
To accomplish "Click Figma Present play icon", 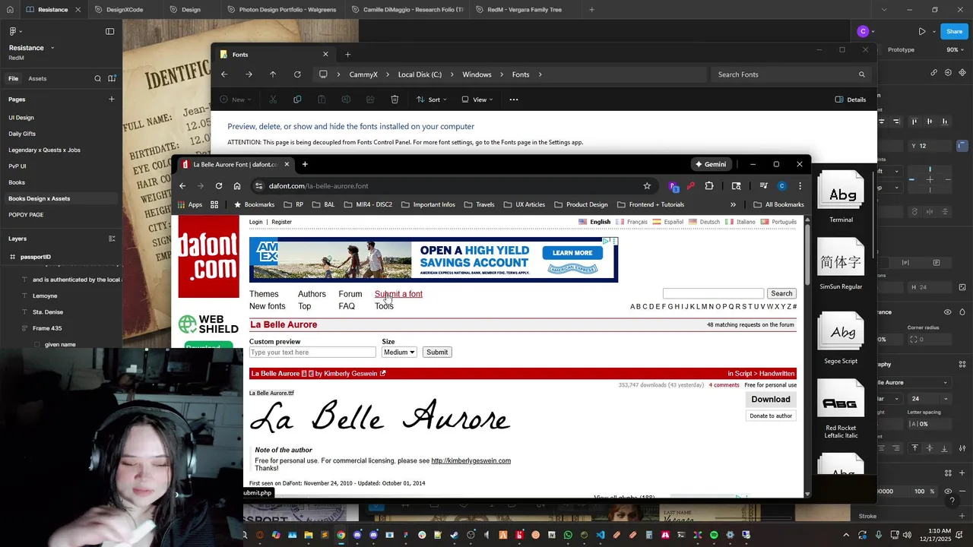I will (x=921, y=31).
